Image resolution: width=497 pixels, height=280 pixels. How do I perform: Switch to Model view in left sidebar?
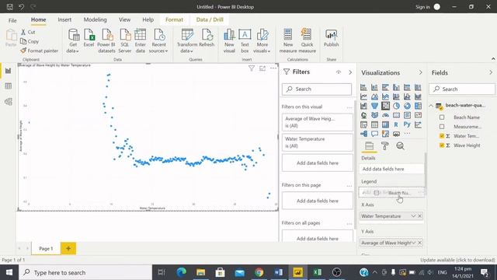point(9,102)
